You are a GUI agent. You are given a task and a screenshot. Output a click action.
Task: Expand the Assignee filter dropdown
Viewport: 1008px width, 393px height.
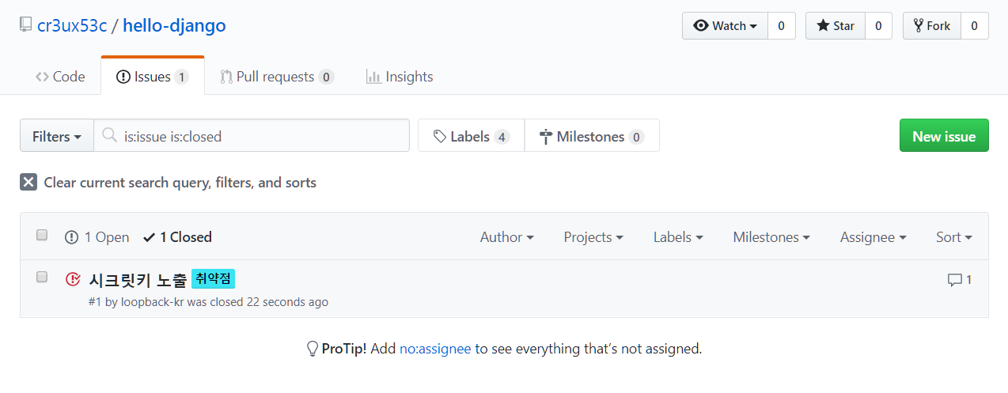coord(873,237)
